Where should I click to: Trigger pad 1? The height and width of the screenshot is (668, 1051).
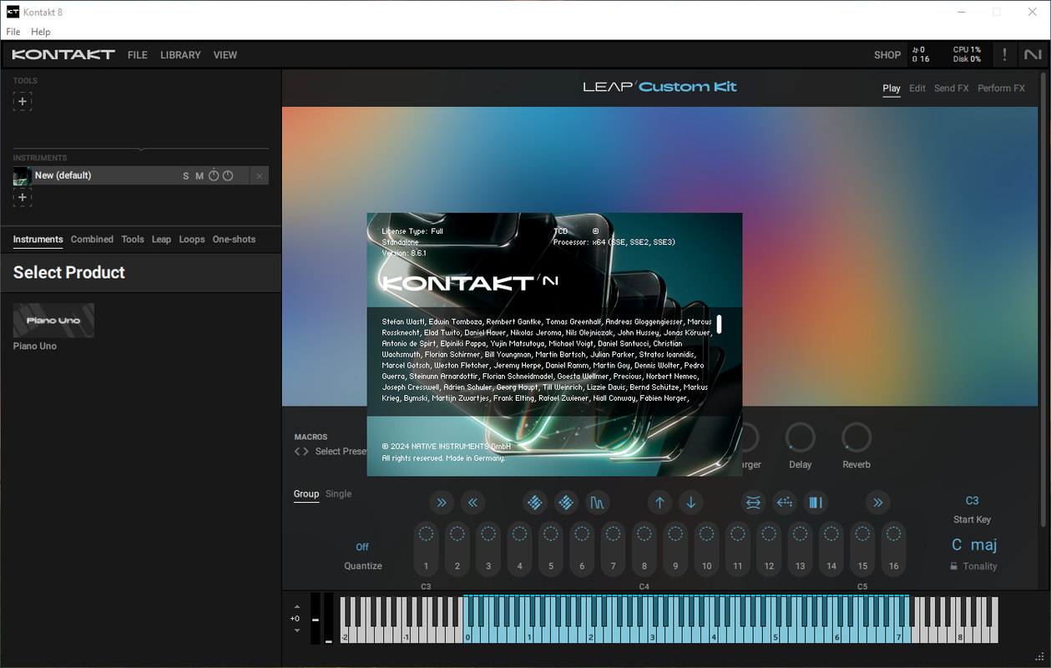426,549
